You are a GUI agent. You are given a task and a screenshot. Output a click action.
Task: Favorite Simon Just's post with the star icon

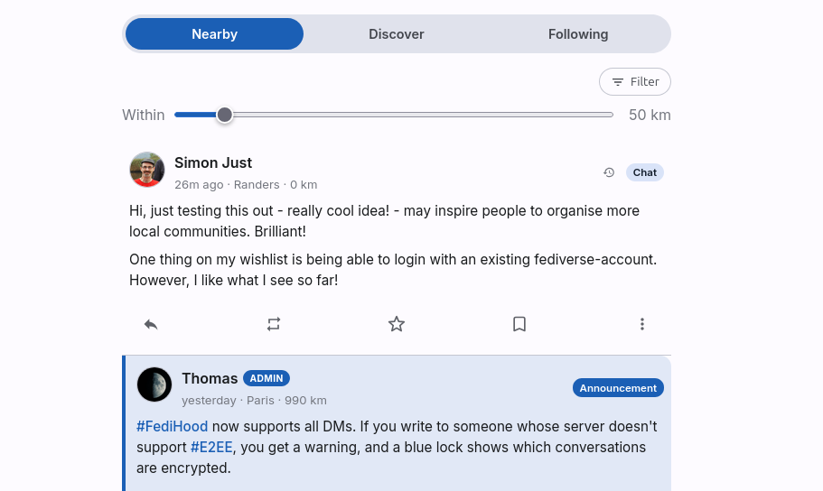coord(397,324)
